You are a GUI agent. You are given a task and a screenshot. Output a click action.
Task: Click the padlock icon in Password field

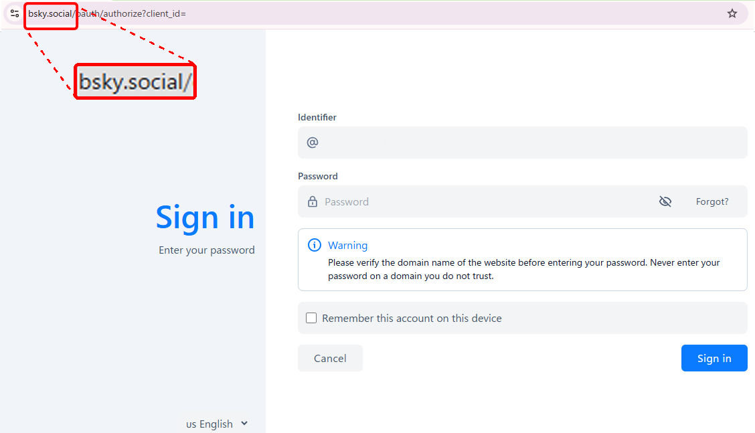[313, 201]
